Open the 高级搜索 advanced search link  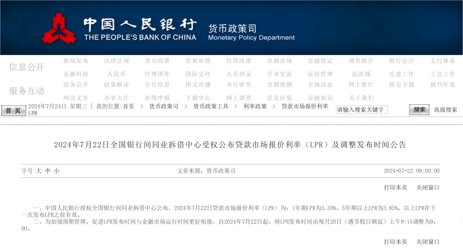click(445, 110)
